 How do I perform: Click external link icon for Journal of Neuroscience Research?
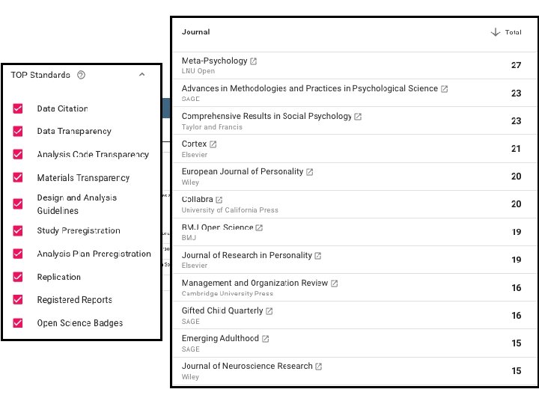[x=318, y=367]
